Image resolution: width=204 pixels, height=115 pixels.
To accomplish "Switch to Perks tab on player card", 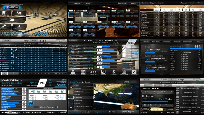I will coord(16,113).
